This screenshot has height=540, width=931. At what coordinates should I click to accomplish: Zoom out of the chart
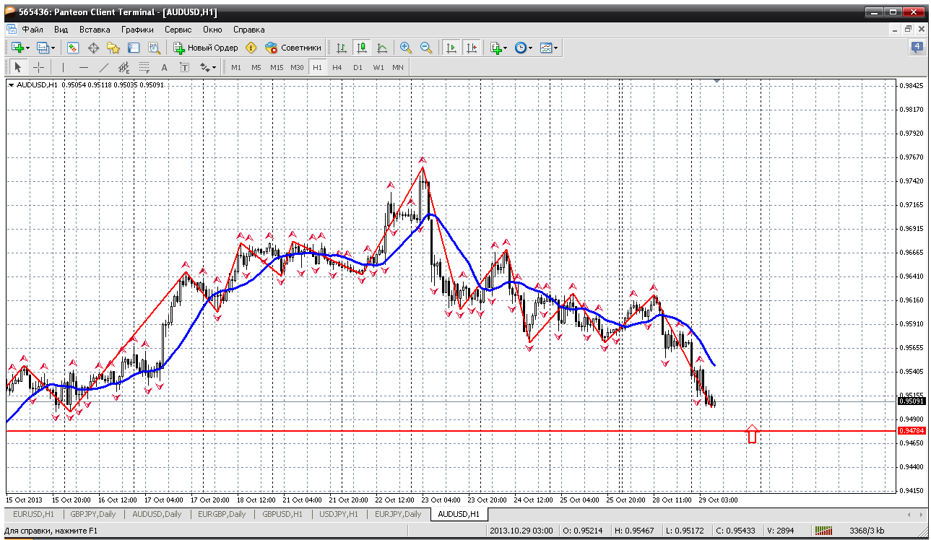click(426, 48)
